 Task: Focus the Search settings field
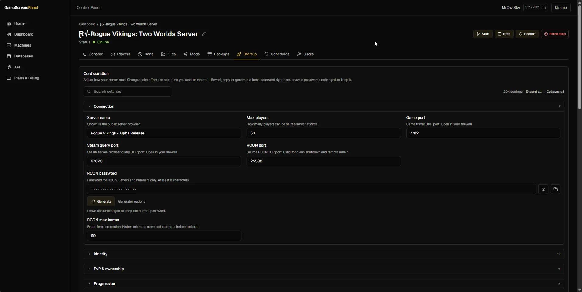pos(127,92)
